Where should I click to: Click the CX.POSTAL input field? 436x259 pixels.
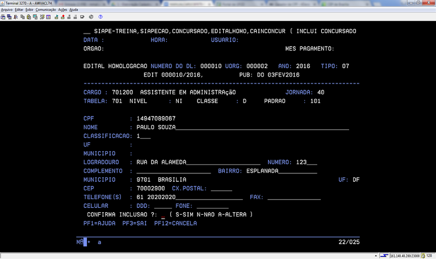coord(221,188)
